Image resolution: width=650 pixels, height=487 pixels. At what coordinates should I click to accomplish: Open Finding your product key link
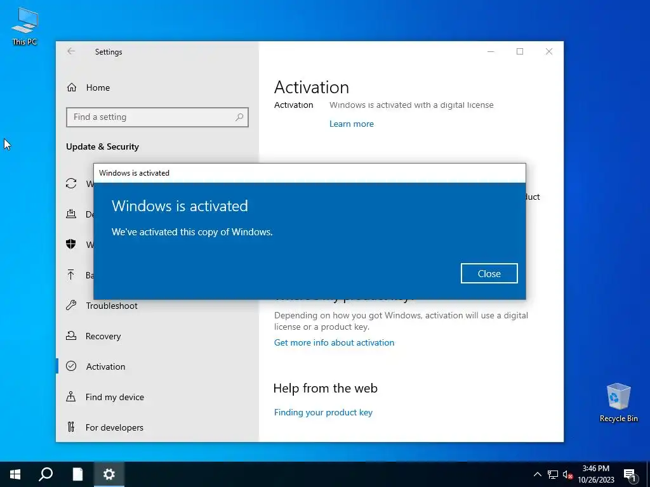coord(323,412)
